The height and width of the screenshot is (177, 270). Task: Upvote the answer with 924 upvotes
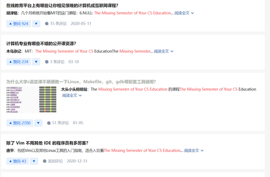(18, 23)
